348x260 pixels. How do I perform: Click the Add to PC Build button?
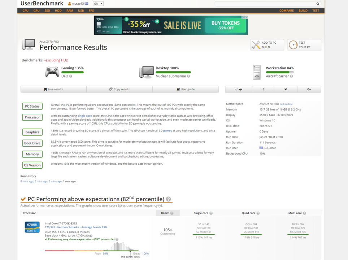pos(267,45)
